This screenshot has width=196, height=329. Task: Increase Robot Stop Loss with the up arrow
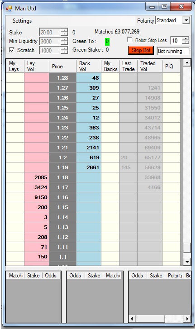click(186, 38)
